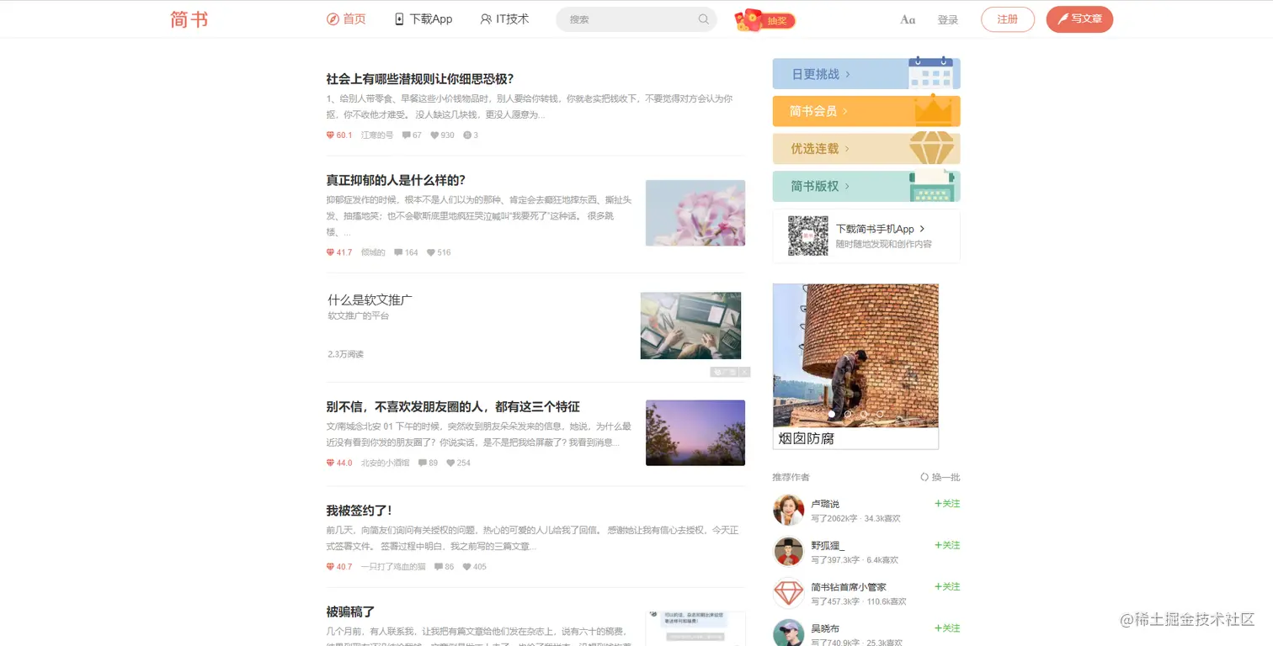Screen dimensions: 1273x646
Task: Click the 简书 logo
Action: coord(189,19)
